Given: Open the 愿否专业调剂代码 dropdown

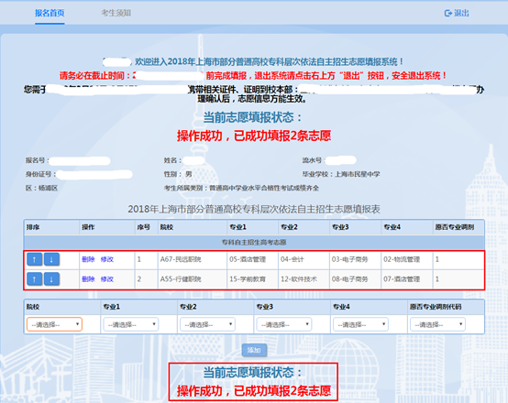Looking at the screenshot, I should pos(437,324).
